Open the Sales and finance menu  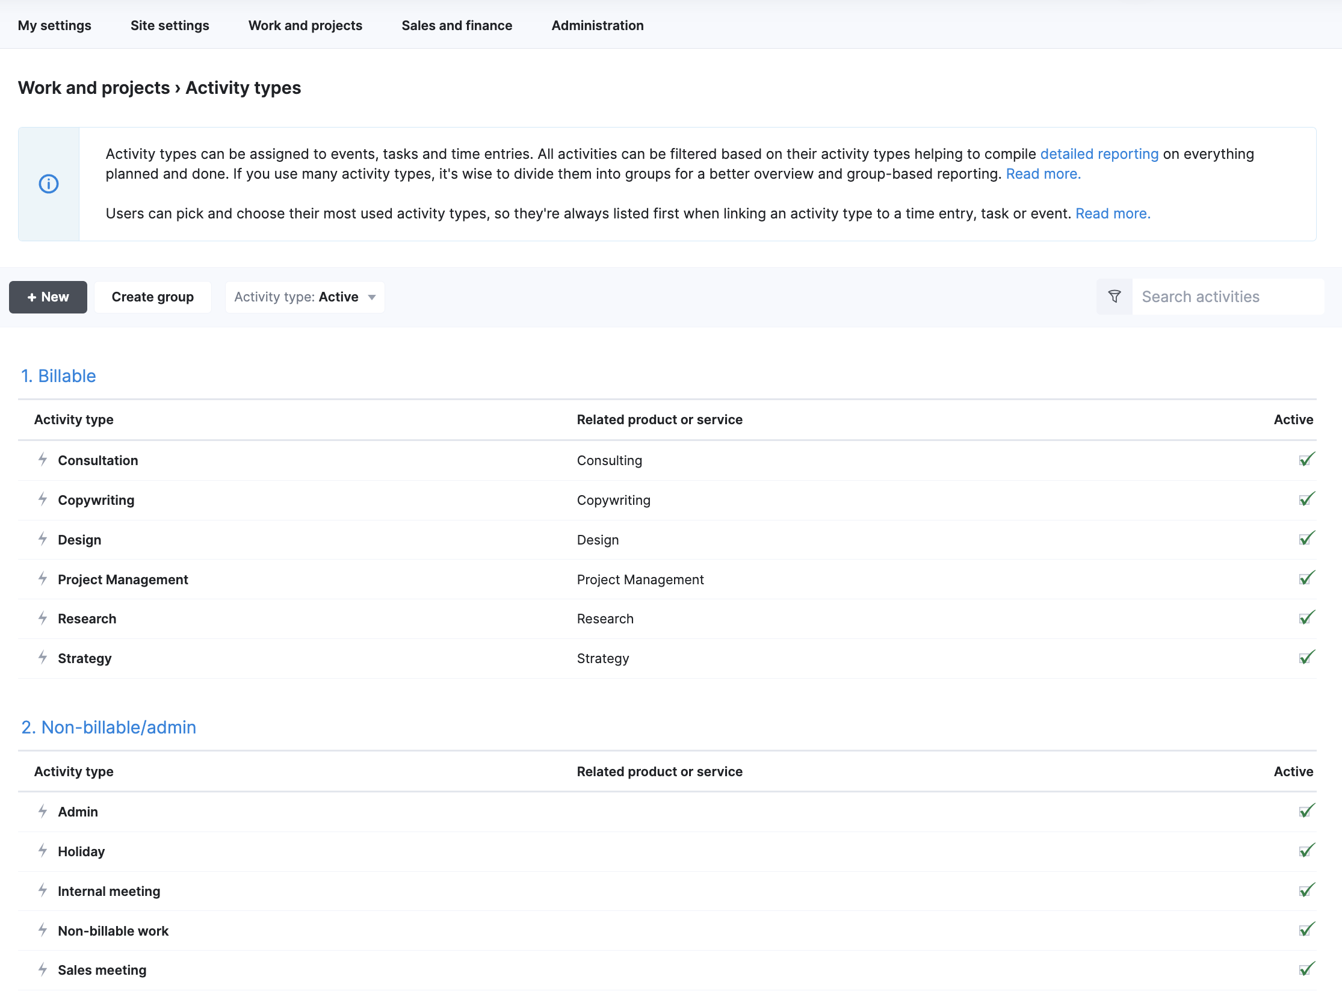coord(457,25)
